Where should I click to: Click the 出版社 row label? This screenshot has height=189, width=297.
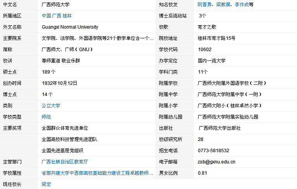[166, 128]
